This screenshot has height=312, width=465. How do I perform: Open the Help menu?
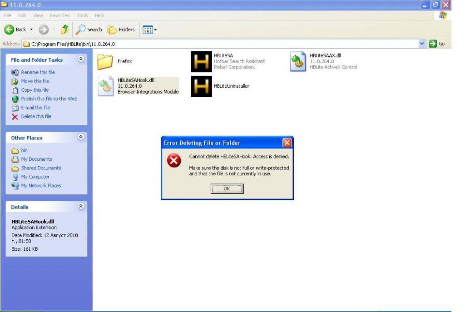pos(99,15)
